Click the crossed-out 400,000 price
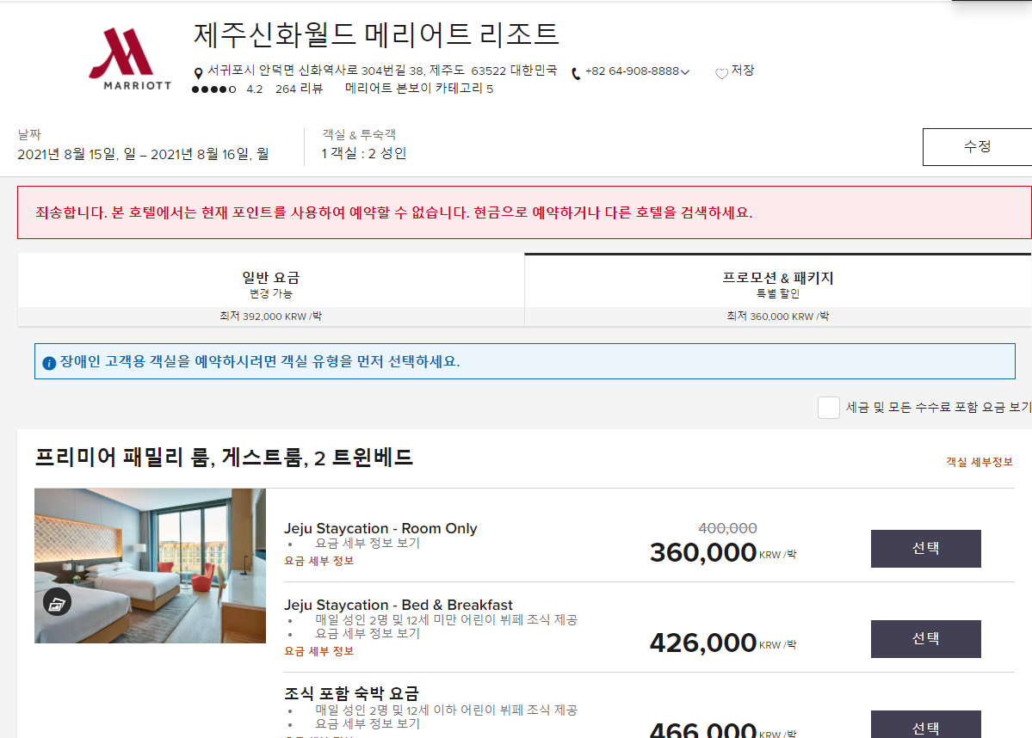 [x=727, y=528]
